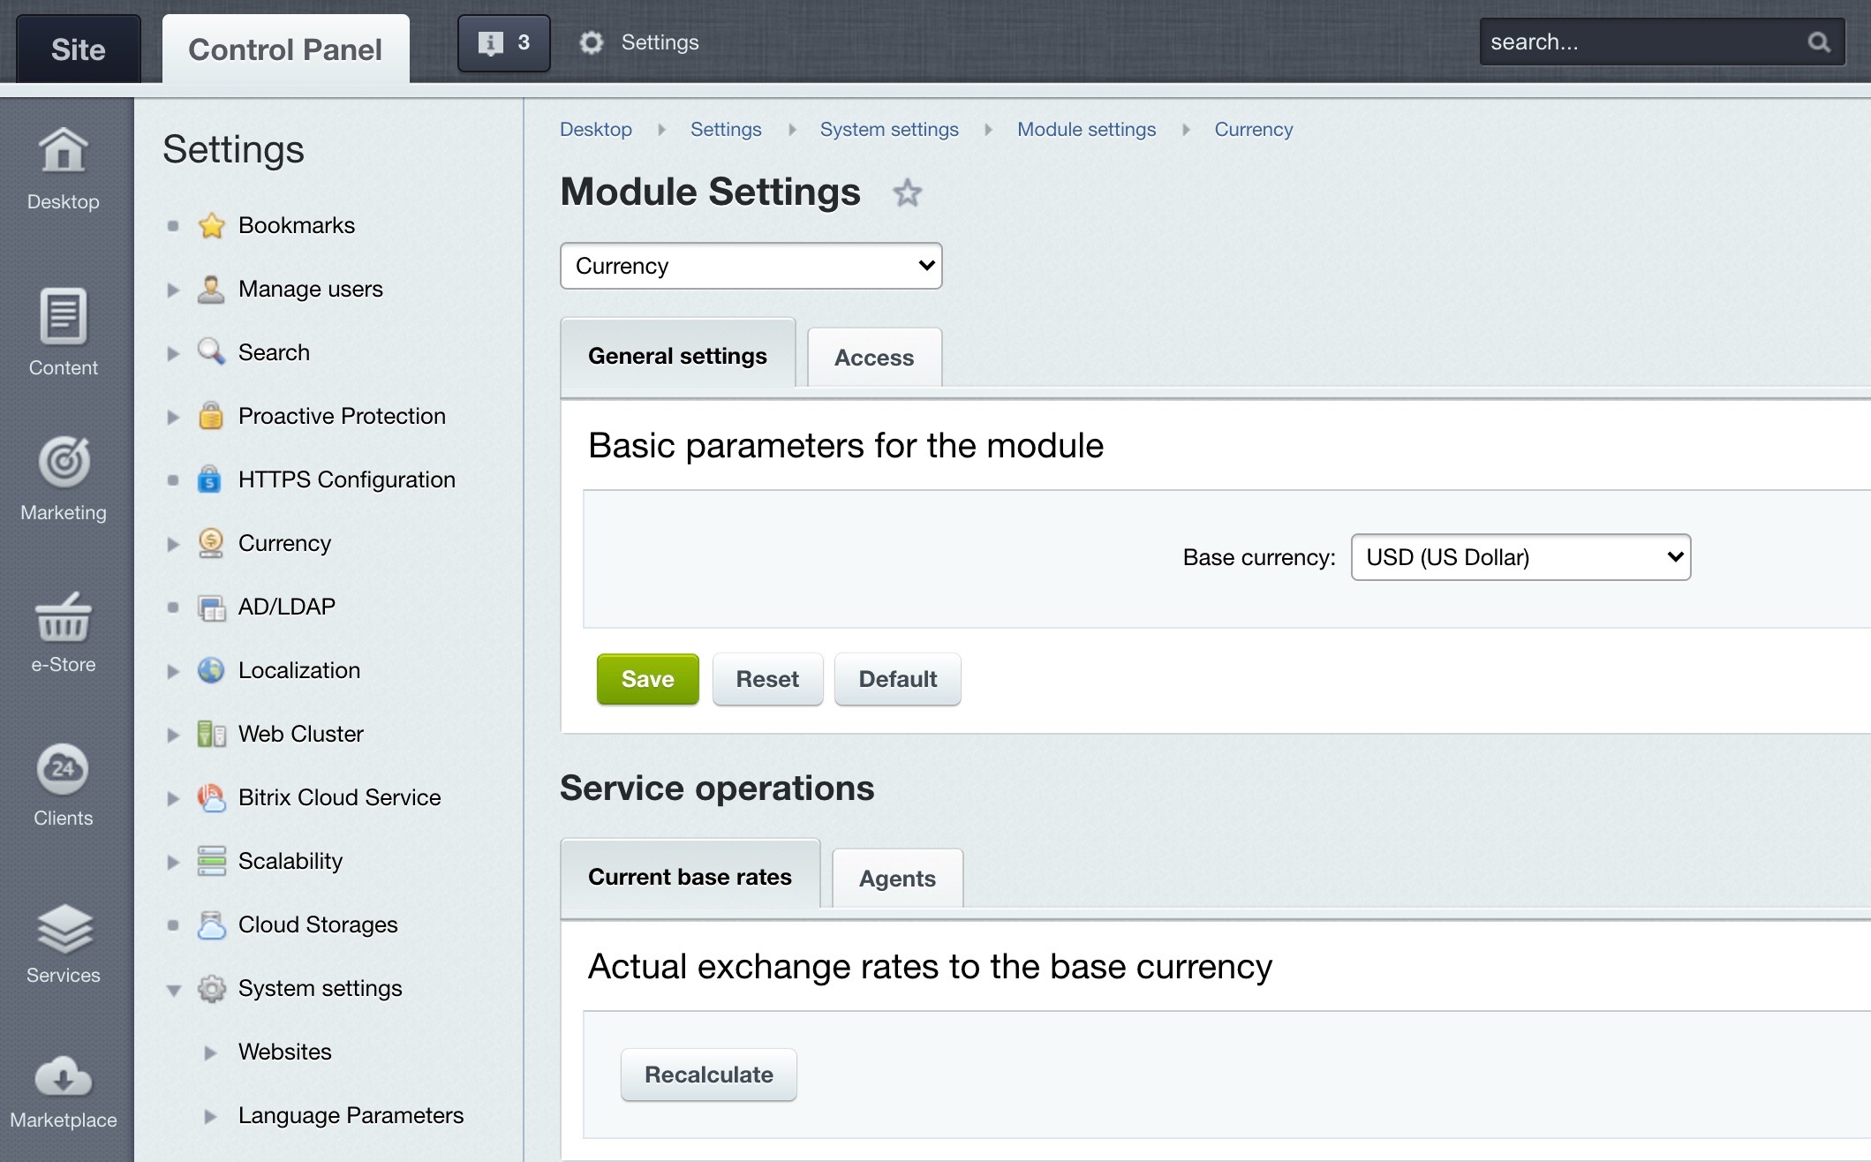Screen dimensions: 1871x1162
Task: Click the Reset button for settings
Action: tap(768, 679)
